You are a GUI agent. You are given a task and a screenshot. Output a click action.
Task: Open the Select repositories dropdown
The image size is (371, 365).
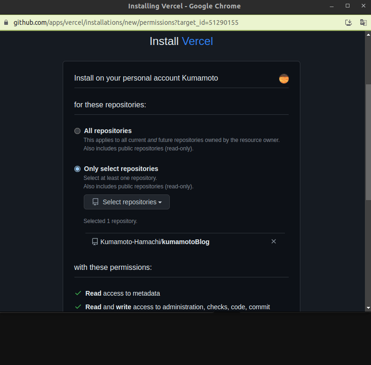[x=127, y=202]
